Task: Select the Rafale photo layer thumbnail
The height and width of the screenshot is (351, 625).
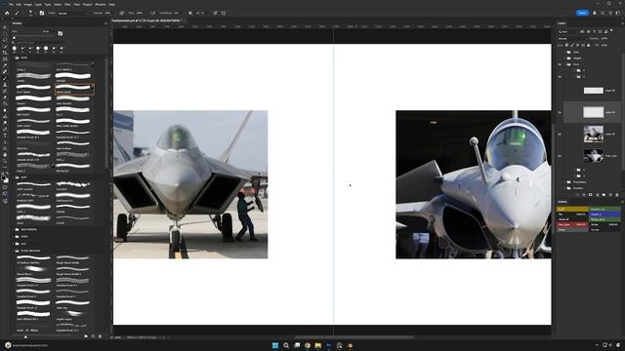Action: point(594,156)
